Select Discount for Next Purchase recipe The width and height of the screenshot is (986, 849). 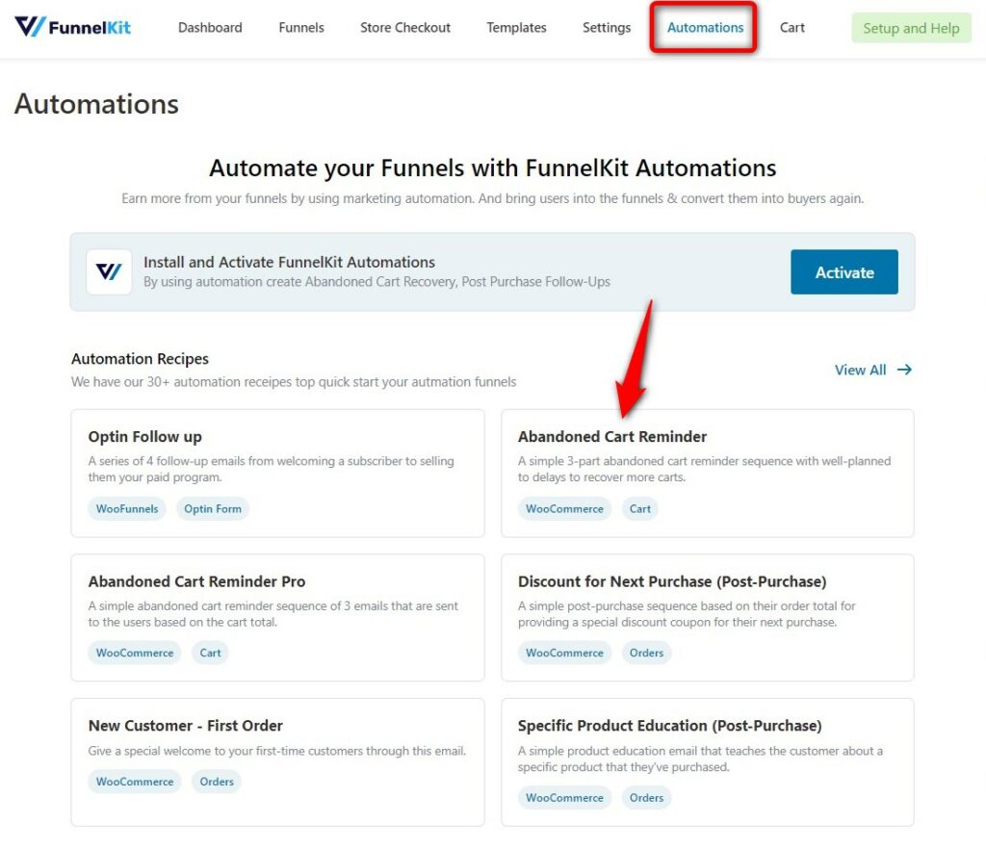[707, 617]
